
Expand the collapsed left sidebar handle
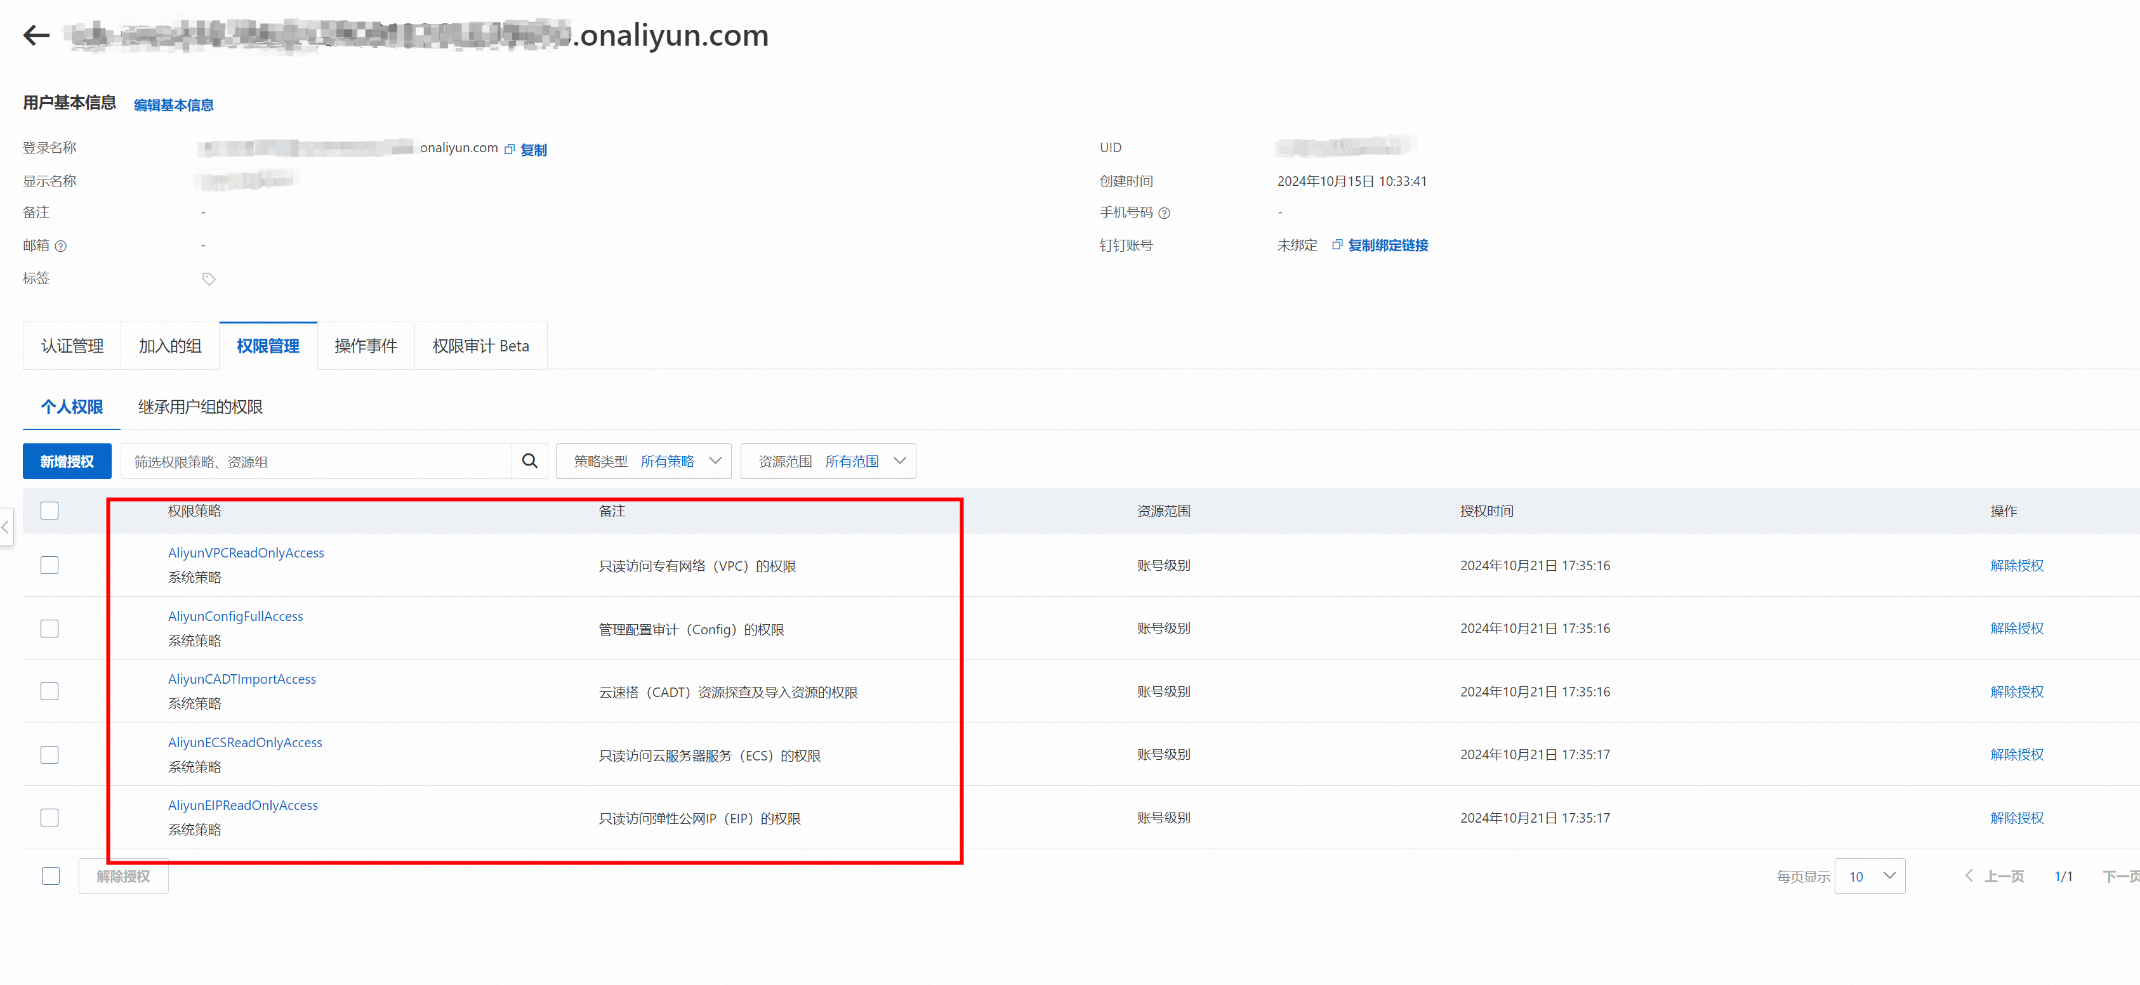pyautogui.click(x=6, y=526)
